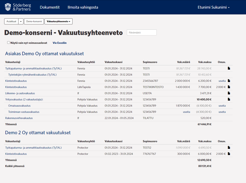This screenshot has height=183, width=246.
Task: Click Demo 2 Oy ottamat vakuutukset heading
Action: tap(38, 132)
